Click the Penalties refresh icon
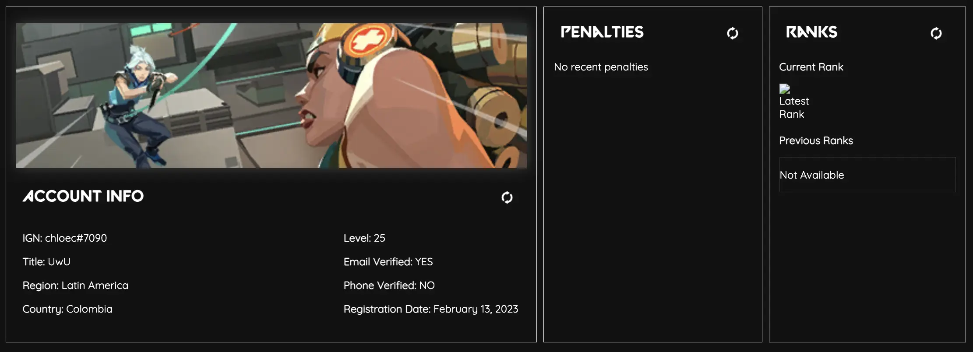973x352 pixels. point(732,33)
